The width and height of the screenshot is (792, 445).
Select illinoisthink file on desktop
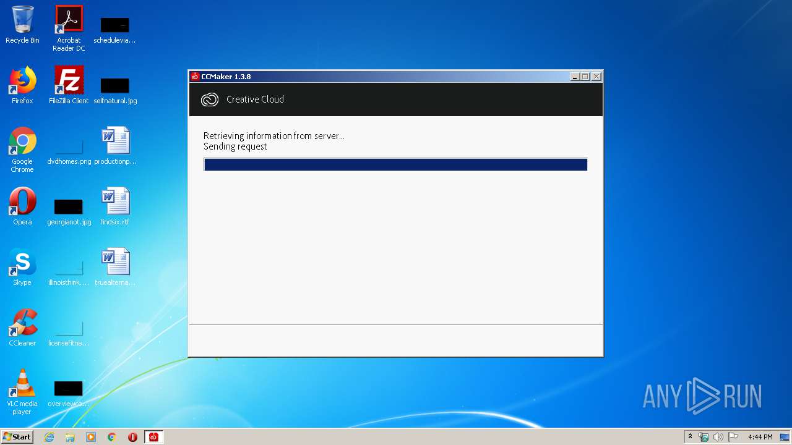69,272
